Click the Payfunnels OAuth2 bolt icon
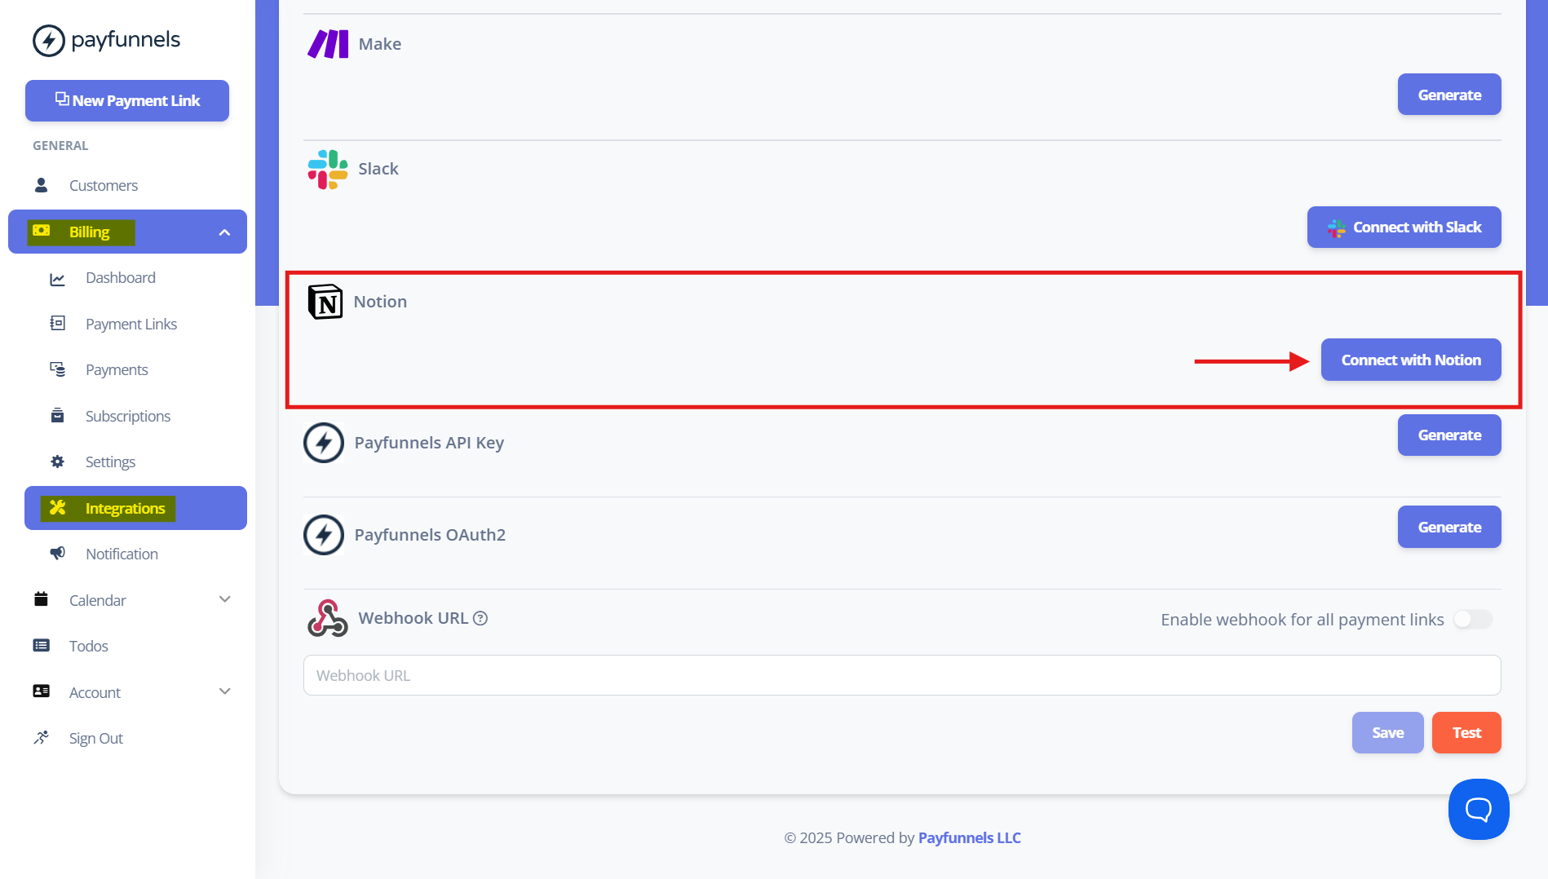 pyautogui.click(x=324, y=535)
